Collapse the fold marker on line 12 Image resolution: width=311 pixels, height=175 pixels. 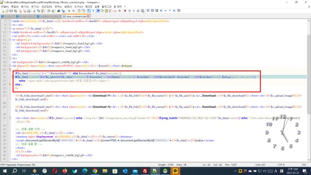[x=10, y=40]
